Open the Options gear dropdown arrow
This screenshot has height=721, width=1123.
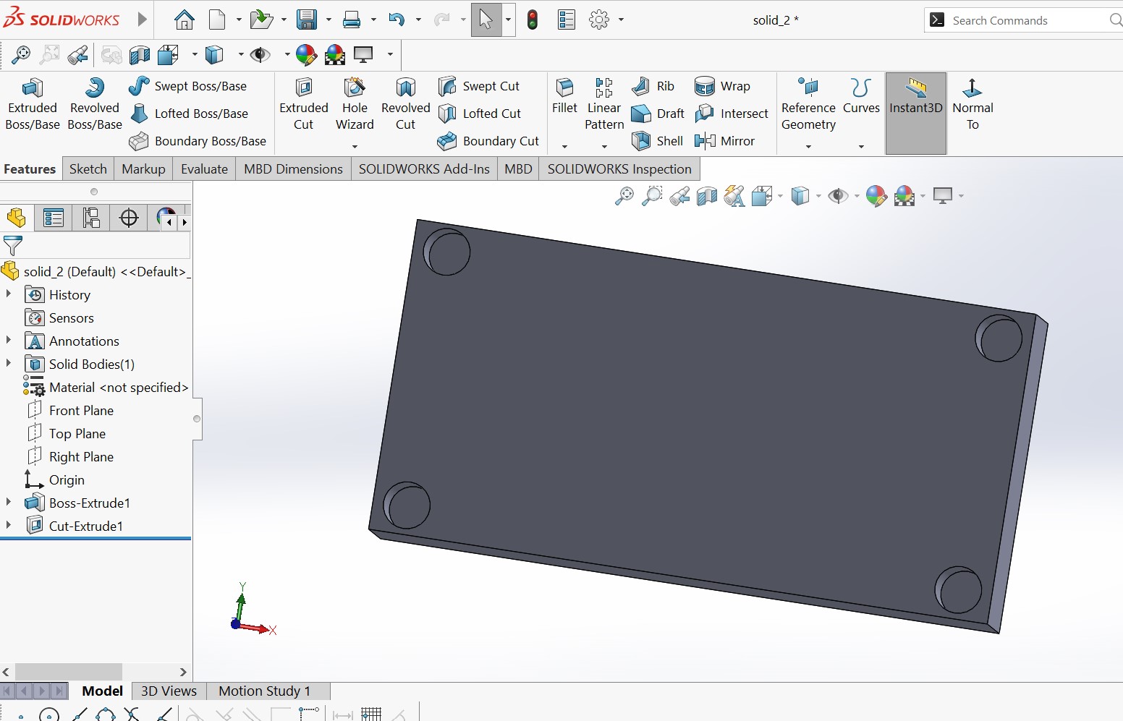[621, 20]
